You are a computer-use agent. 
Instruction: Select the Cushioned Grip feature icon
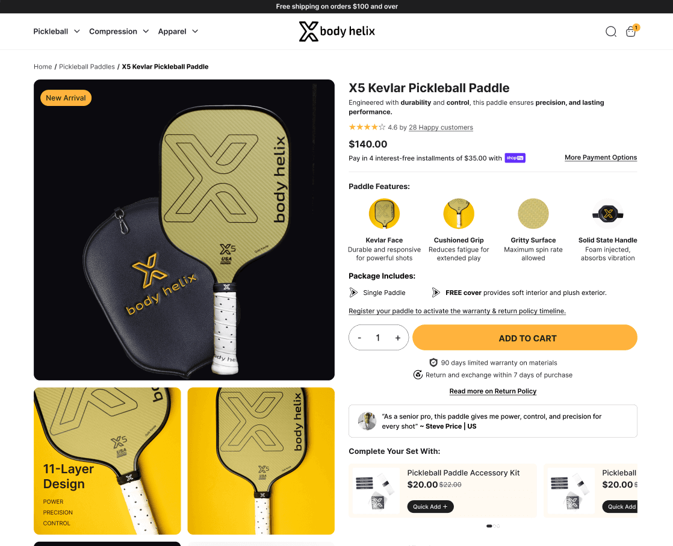tap(458, 213)
